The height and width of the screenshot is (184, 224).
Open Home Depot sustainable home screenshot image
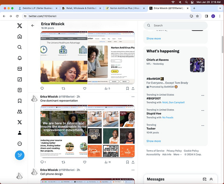(64, 131)
